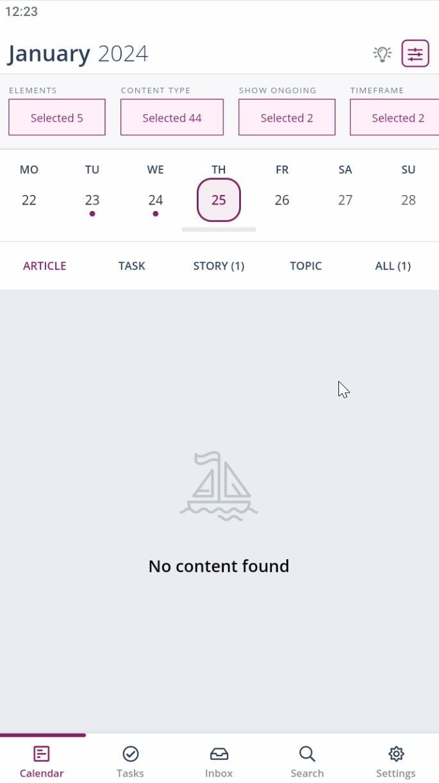Switch to the All (1) tab
439x783 pixels.
[393, 266]
